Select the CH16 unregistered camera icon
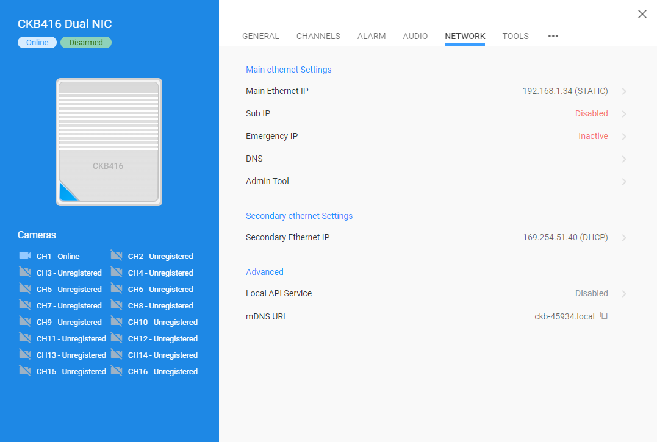This screenshot has height=442, width=657. pos(117,371)
